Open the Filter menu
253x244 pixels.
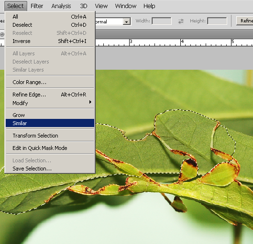point(37,6)
